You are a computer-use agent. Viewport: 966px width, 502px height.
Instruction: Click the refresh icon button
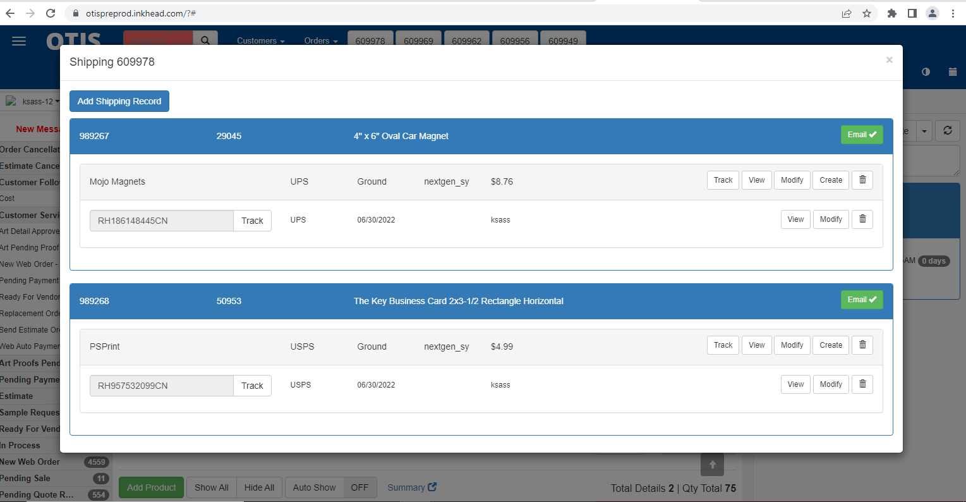[x=947, y=131]
